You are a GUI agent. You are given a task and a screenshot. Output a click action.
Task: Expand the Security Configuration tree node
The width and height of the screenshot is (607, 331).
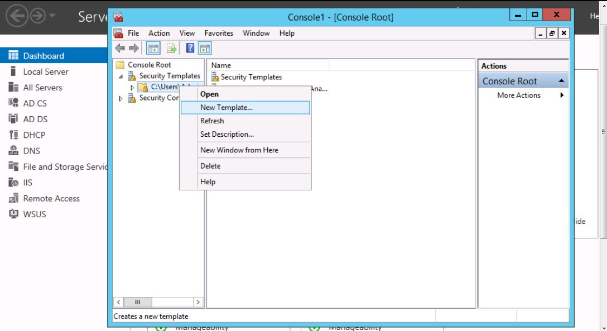click(x=122, y=98)
